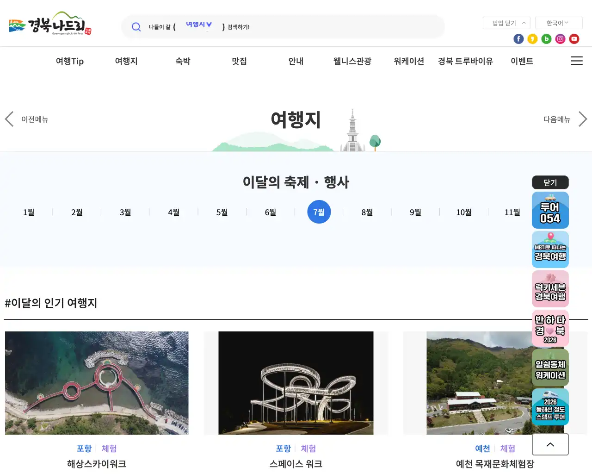Go to next menu with right arrow

coord(583,119)
